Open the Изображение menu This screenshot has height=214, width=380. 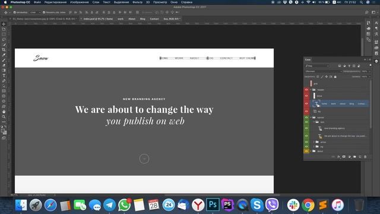[79, 2]
